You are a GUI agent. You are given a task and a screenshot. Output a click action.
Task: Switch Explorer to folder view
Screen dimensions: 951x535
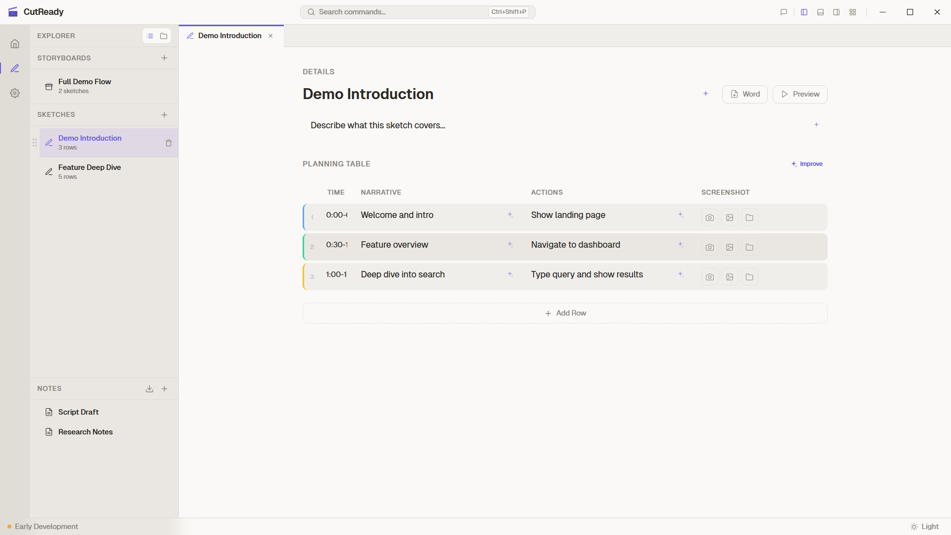point(164,36)
